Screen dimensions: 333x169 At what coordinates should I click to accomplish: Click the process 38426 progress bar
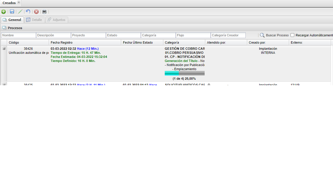(185, 74)
